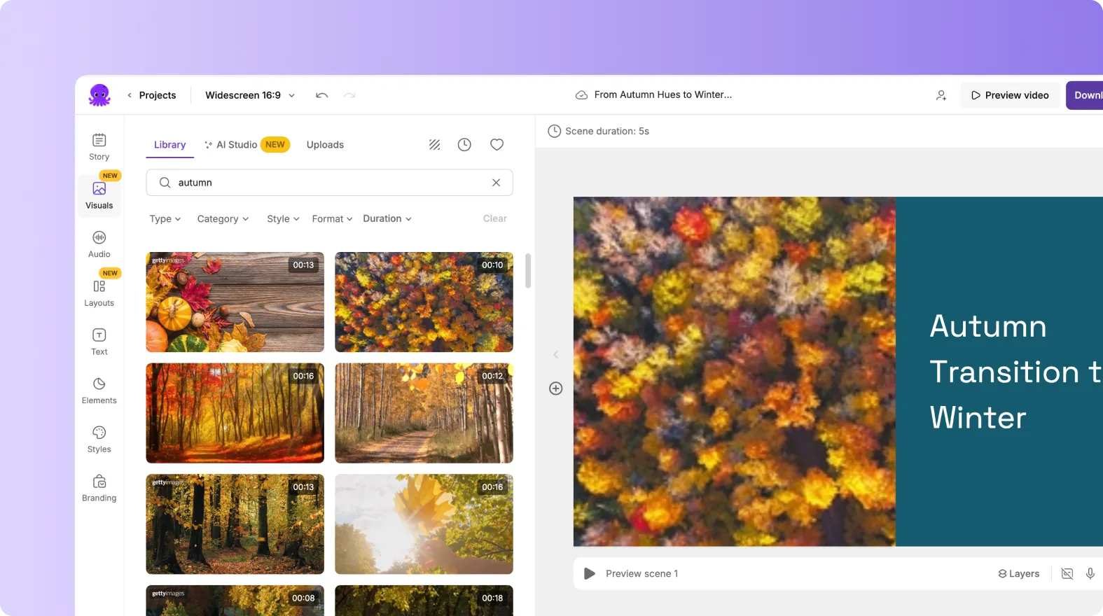Click the add collaborator icon
Image resolution: width=1103 pixels, height=616 pixels.
tap(941, 95)
